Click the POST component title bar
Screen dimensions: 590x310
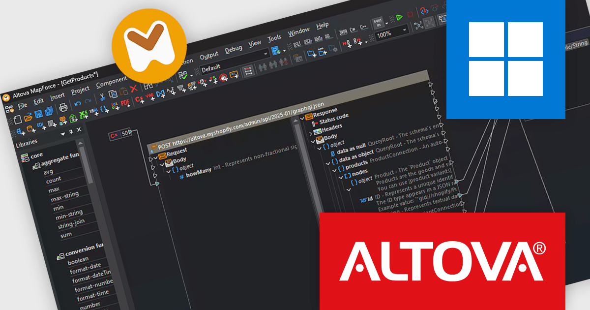click(289, 111)
